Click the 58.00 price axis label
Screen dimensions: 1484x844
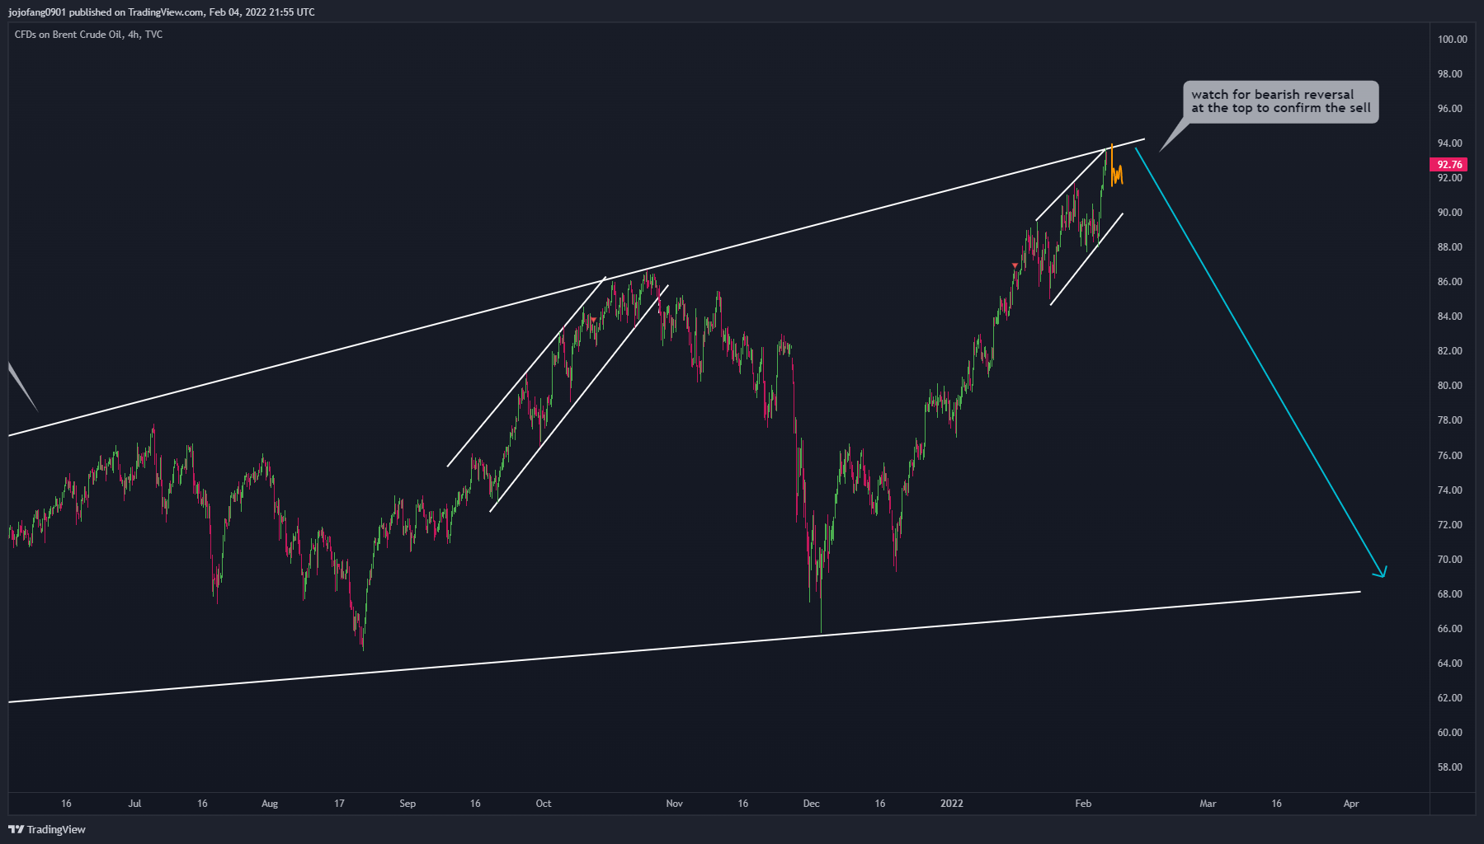click(1449, 767)
